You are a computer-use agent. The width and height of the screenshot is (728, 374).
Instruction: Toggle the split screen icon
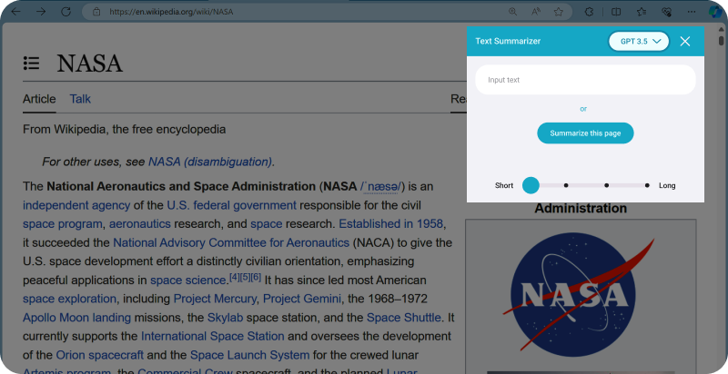(x=616, y=12)
